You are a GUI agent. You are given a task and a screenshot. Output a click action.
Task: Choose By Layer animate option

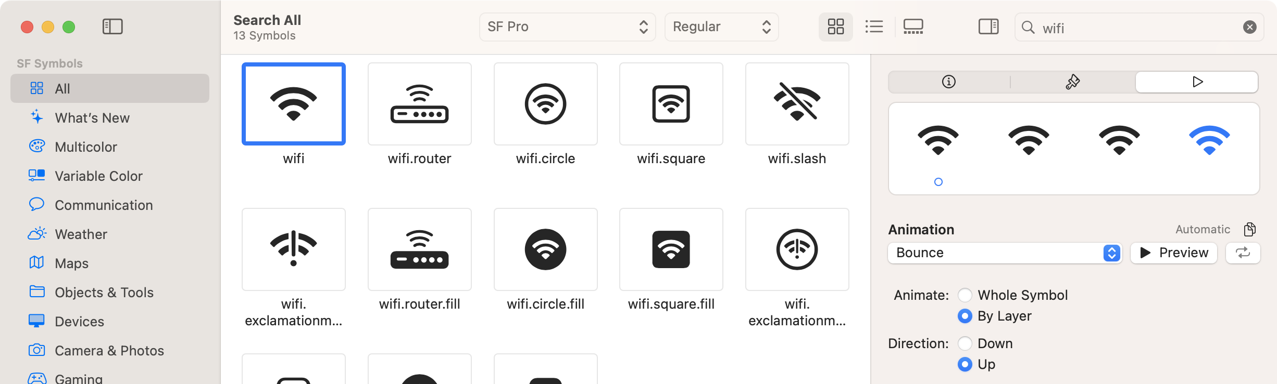(x=965, y=316)
